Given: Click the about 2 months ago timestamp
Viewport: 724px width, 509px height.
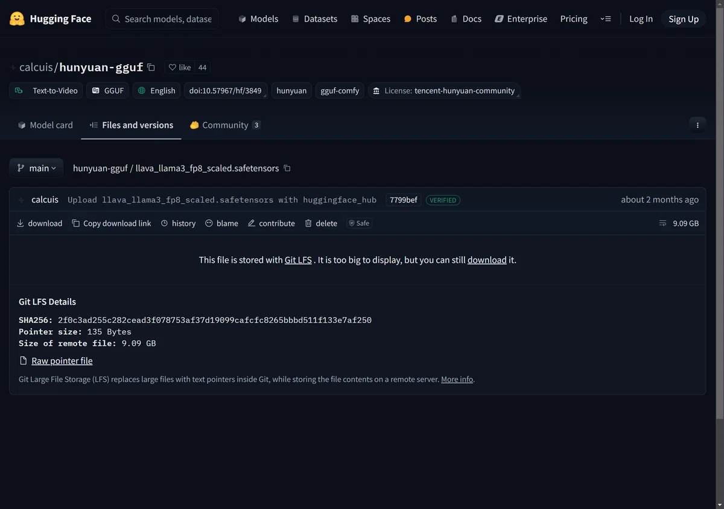Looking at the screenshot, I should [659, 199].
